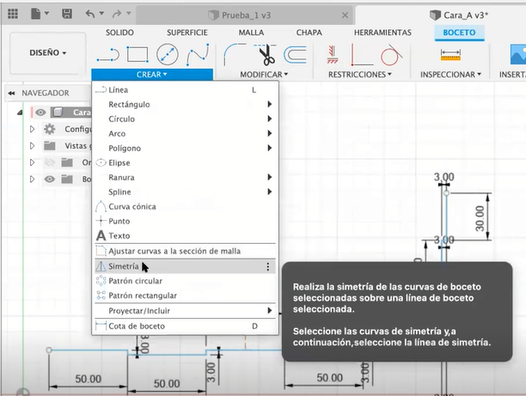The image size is (526, 396).
Task: Select the Trim scissors tool
Action: 266,54
